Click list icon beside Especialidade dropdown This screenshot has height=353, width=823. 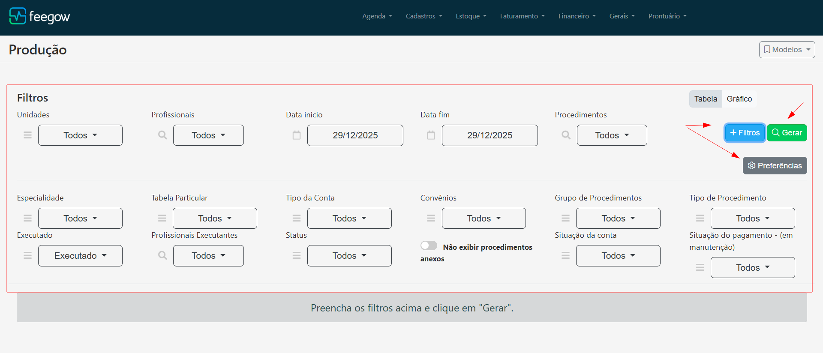(27, 218)
